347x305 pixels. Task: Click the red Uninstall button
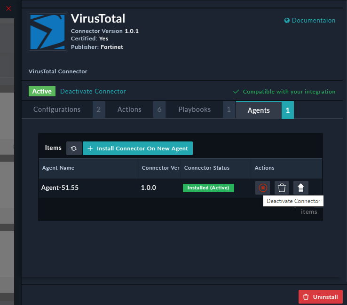(321, 297)
